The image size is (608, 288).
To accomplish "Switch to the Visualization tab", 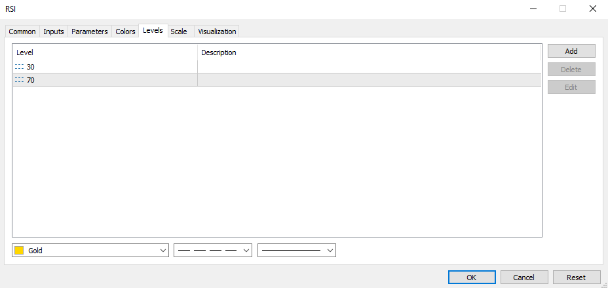I will point(217,31).
